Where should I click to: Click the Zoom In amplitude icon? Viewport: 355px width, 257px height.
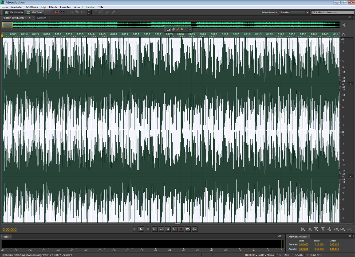303,230
